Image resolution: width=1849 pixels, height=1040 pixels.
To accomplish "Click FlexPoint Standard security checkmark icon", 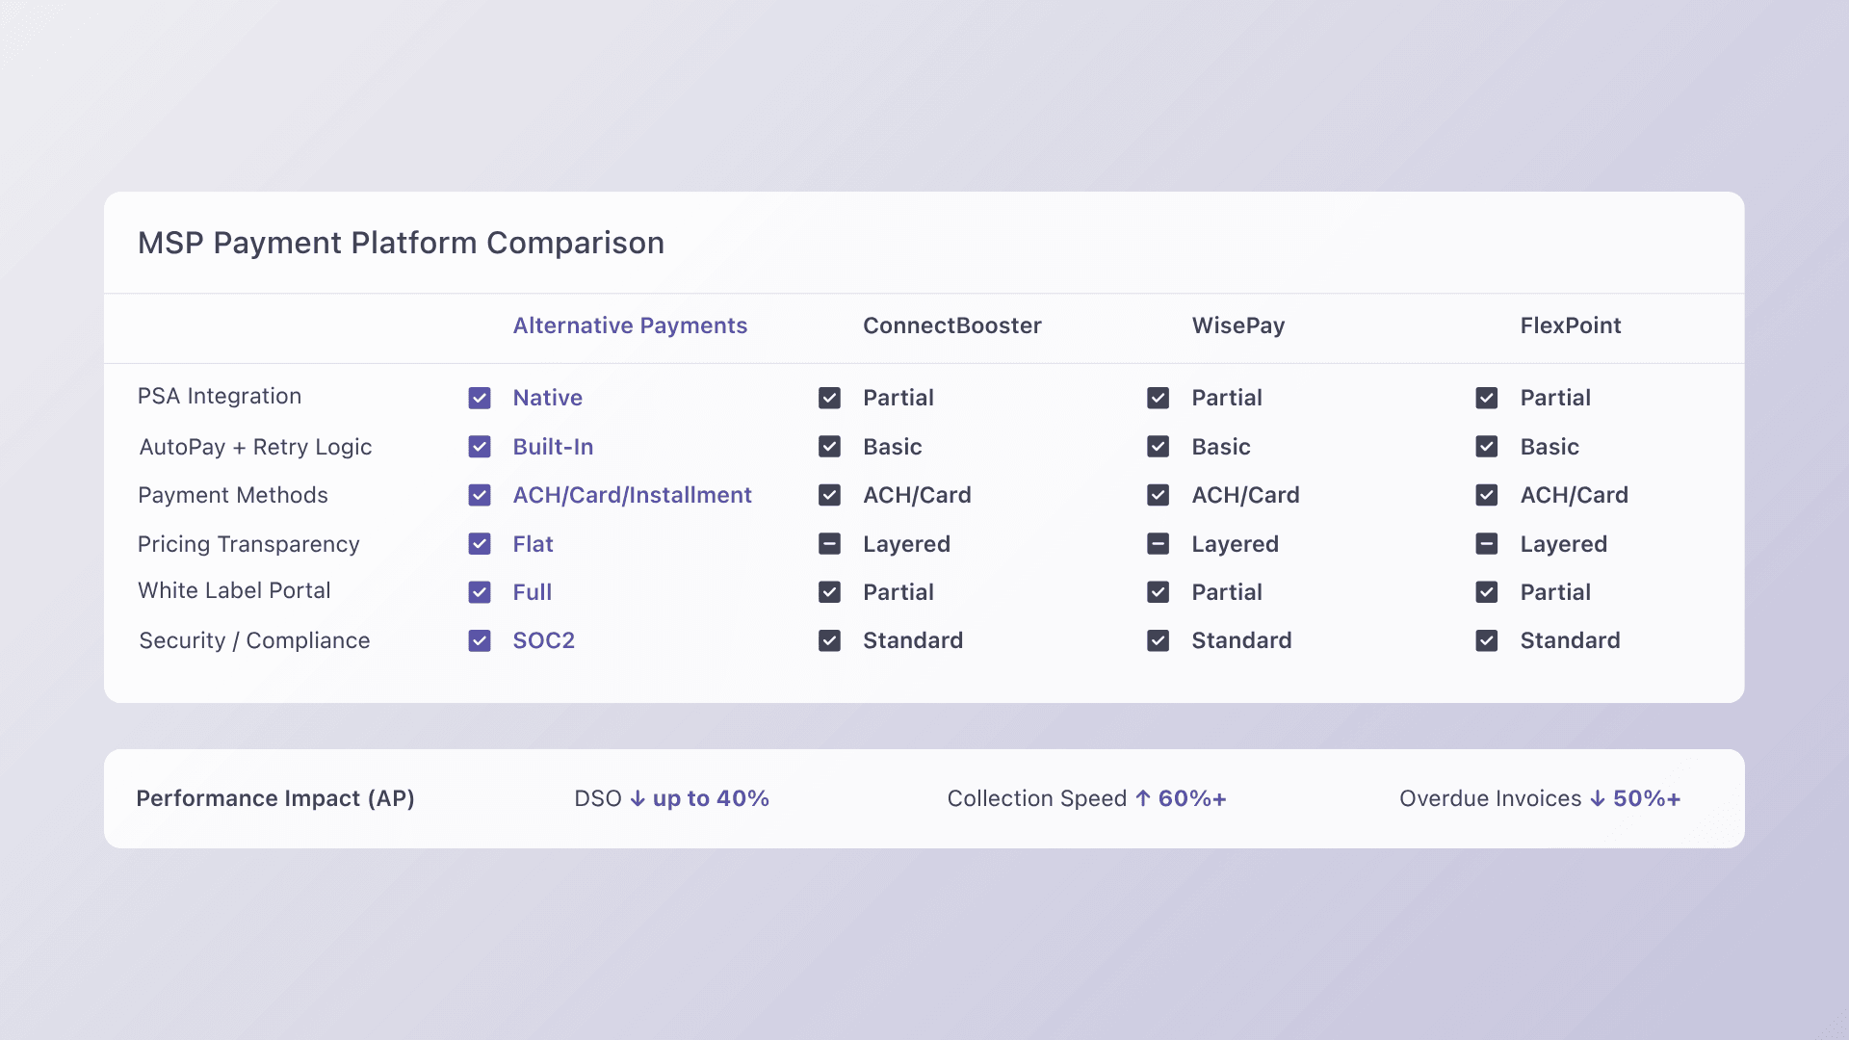I will pos(1486,641).
